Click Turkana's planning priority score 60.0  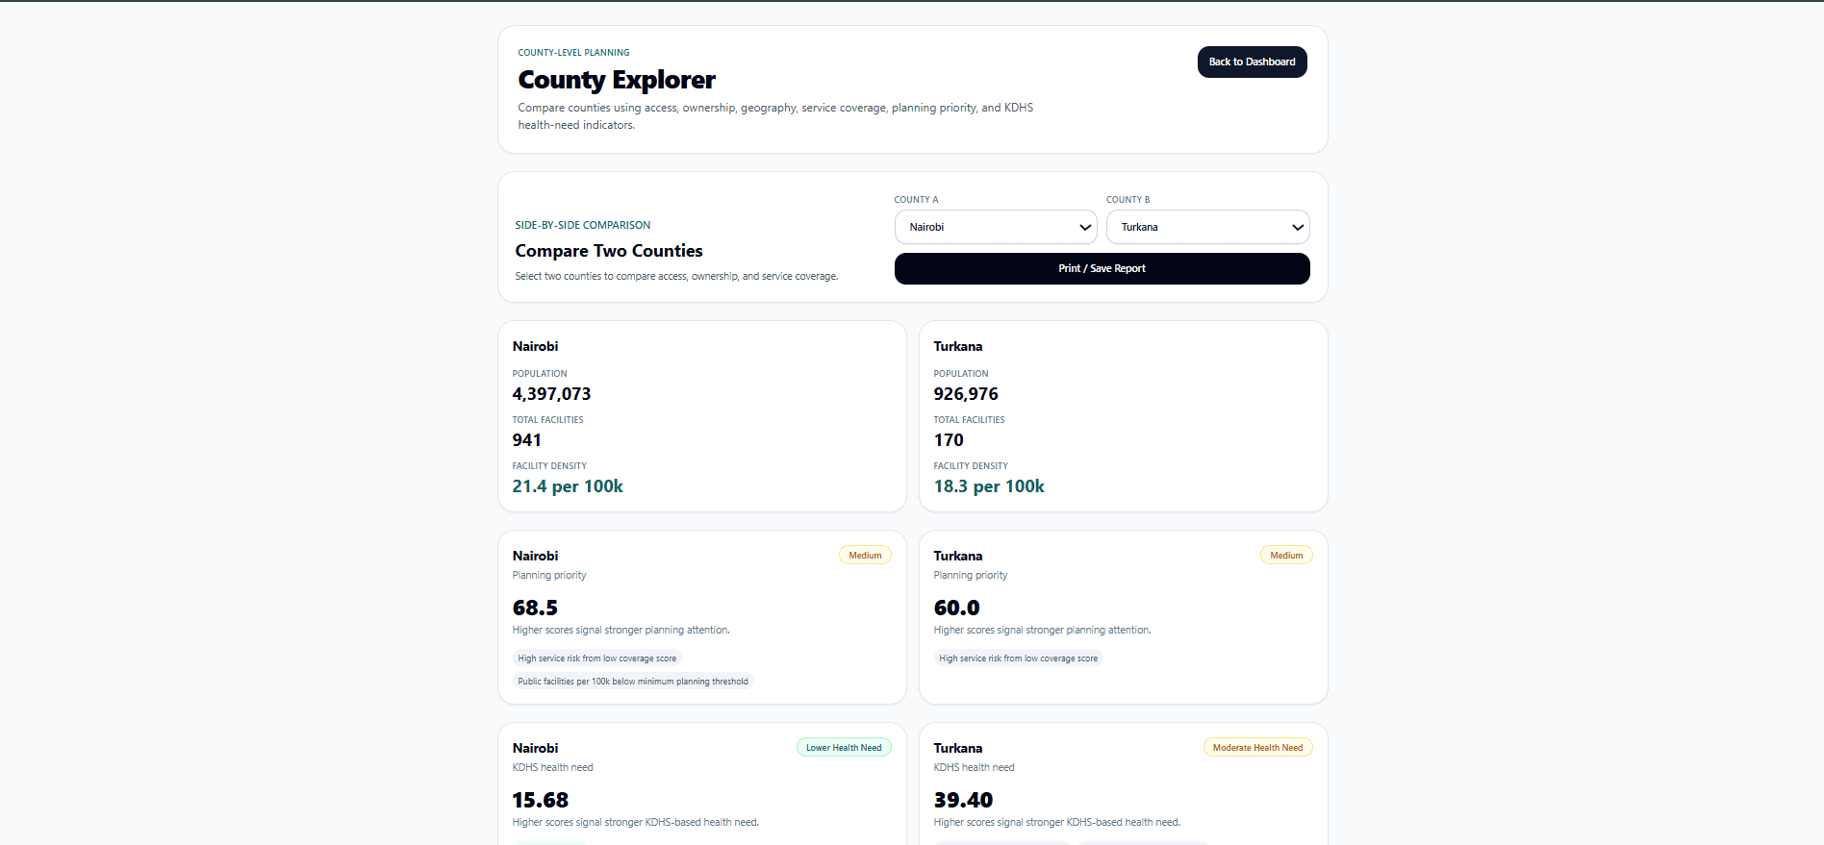click(957, 608)
